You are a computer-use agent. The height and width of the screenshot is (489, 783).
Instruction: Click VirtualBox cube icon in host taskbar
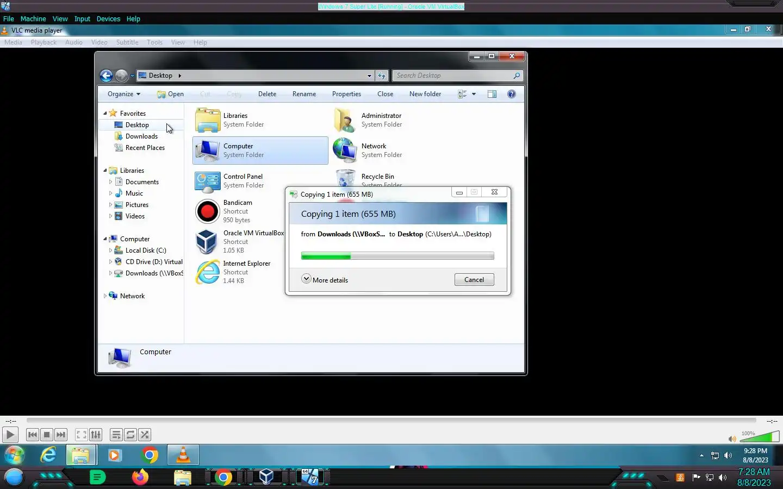pyautogui.click(x=266, y=477)
